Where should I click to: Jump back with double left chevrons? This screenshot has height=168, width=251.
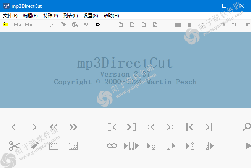click(53, 127)
